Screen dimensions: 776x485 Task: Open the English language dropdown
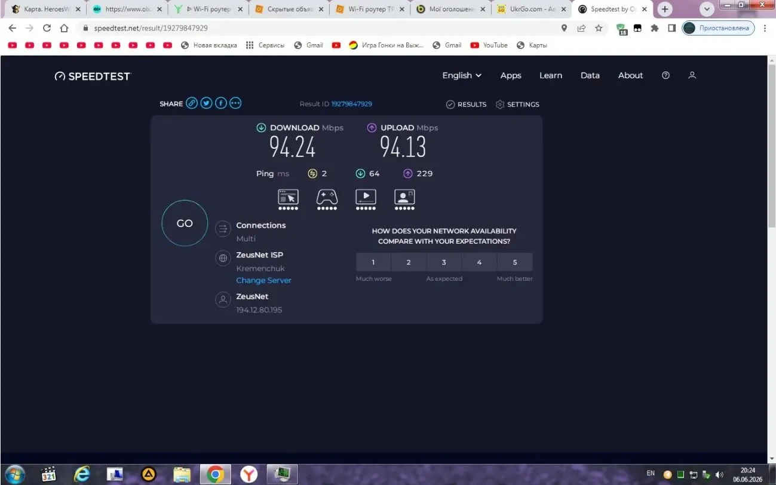(x=462, y=75)
